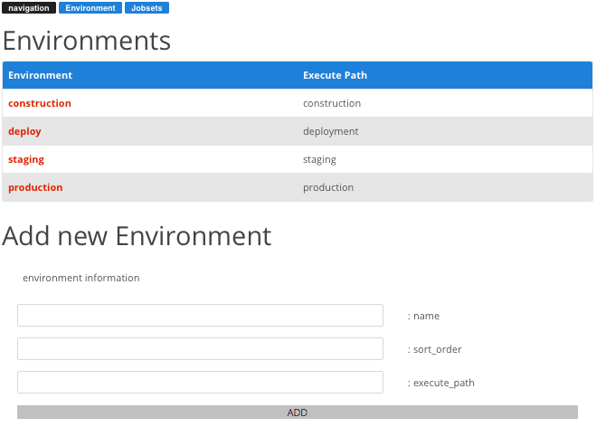The width and height of the screenshot is (596, 427).
Task: Click the ': name' field label
Action: click(423, 316)
